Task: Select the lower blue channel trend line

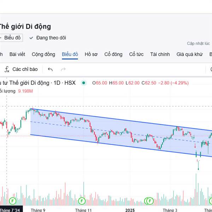Action: point(121,146)
